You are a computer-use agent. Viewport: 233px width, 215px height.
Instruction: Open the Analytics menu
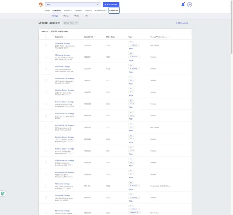[114, 10]
